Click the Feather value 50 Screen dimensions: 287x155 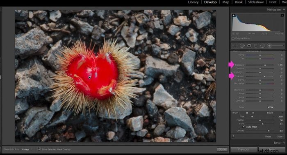coord(281,120)
